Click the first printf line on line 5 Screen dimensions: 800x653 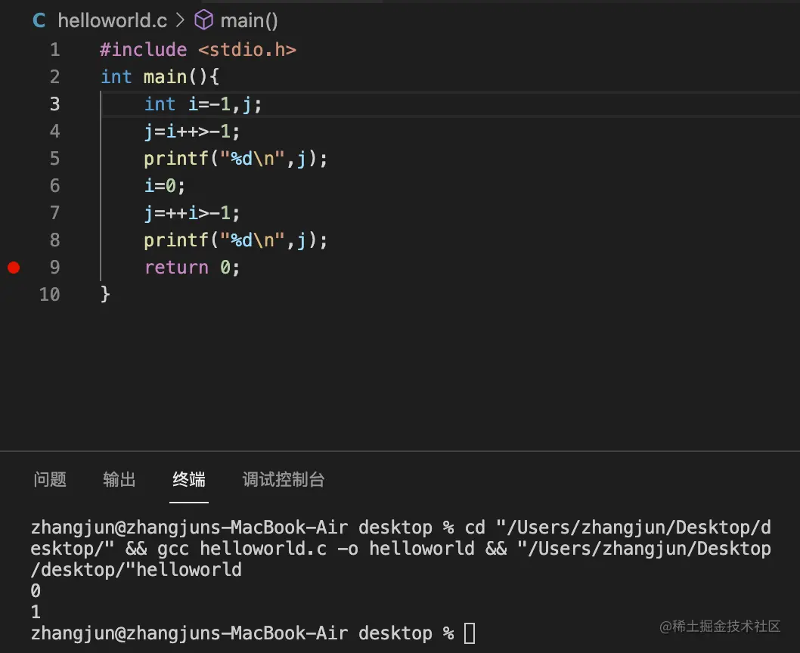click(x=235, y=159)
